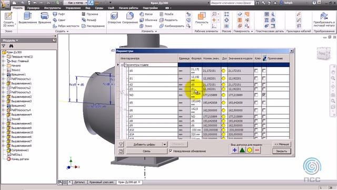Screen dimensions: 337x190
Task: Click the yellow tolerance circle in d6 row
Action: click(x=223, y=110)
